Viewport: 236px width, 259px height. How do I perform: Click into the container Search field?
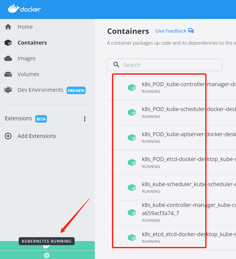point(165,65)
